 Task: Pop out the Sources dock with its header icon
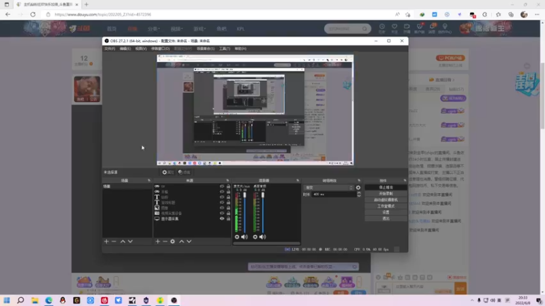point(228,180)
